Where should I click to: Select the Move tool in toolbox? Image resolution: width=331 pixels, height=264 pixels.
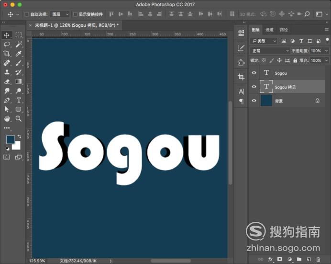pyautogui.click(x=7, y=35)
